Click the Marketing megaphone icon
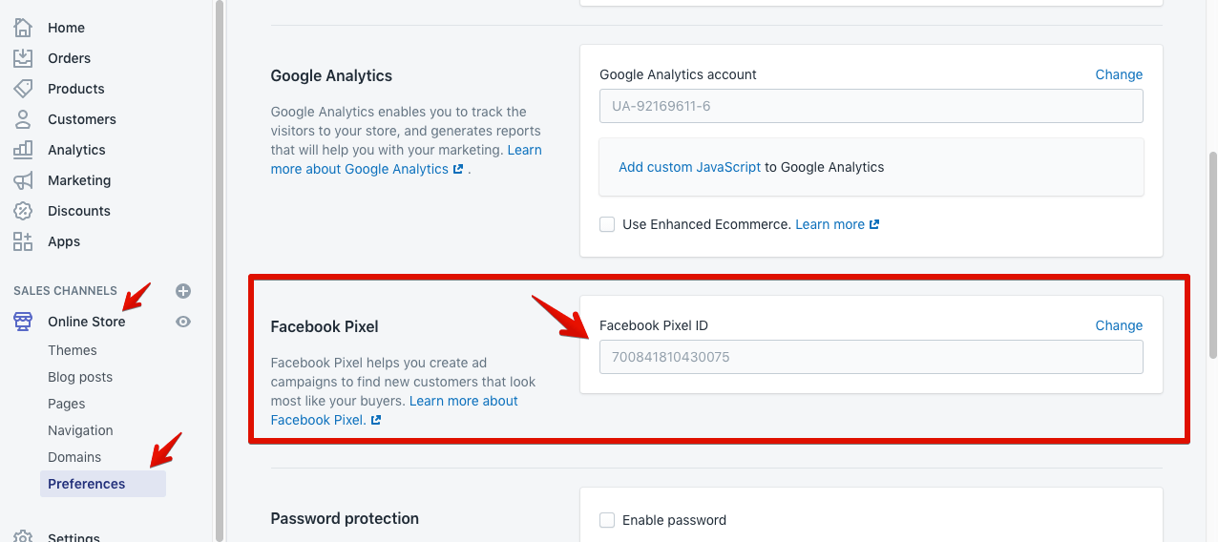Viewport: 1218px width, 542px height. pyautogui.click(x=23, y=180)
